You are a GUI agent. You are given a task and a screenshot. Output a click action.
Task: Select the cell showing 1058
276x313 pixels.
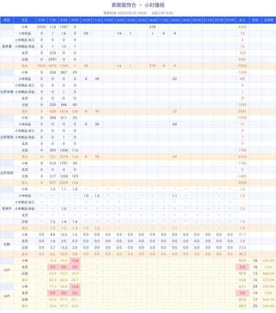[64, 177]
